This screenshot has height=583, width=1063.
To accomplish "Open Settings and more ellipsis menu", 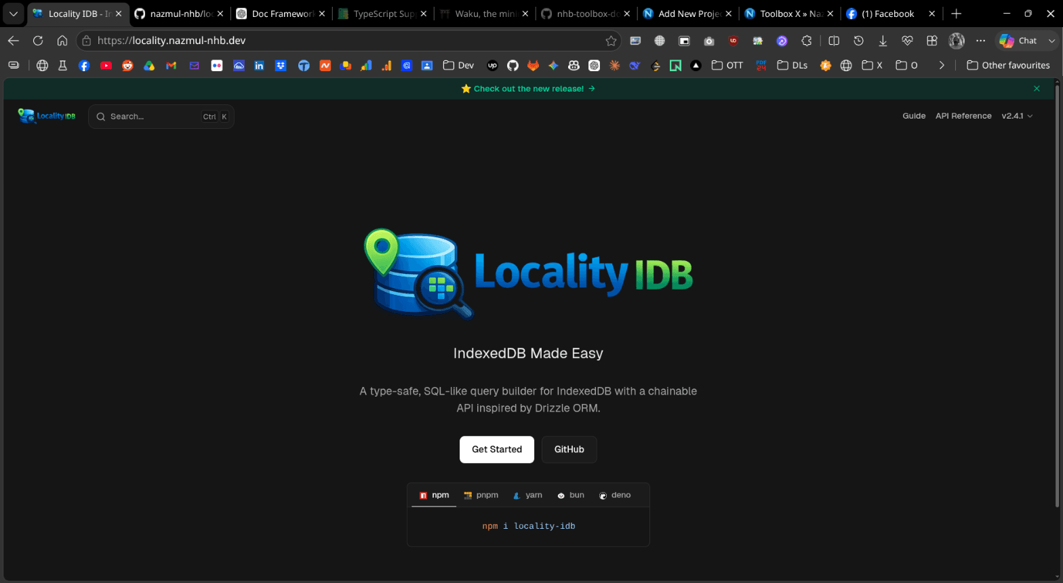I will coord(980,41).
